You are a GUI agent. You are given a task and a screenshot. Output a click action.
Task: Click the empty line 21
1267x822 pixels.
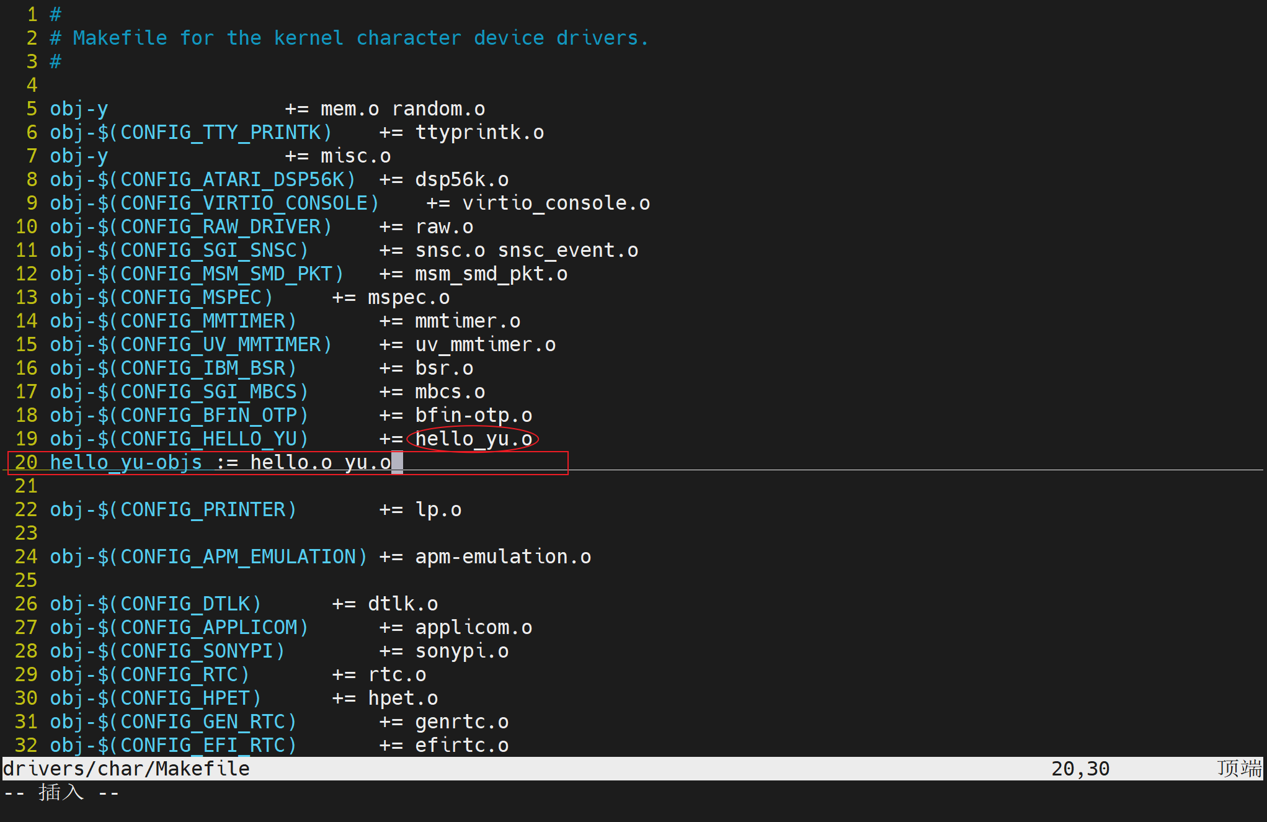186,486
